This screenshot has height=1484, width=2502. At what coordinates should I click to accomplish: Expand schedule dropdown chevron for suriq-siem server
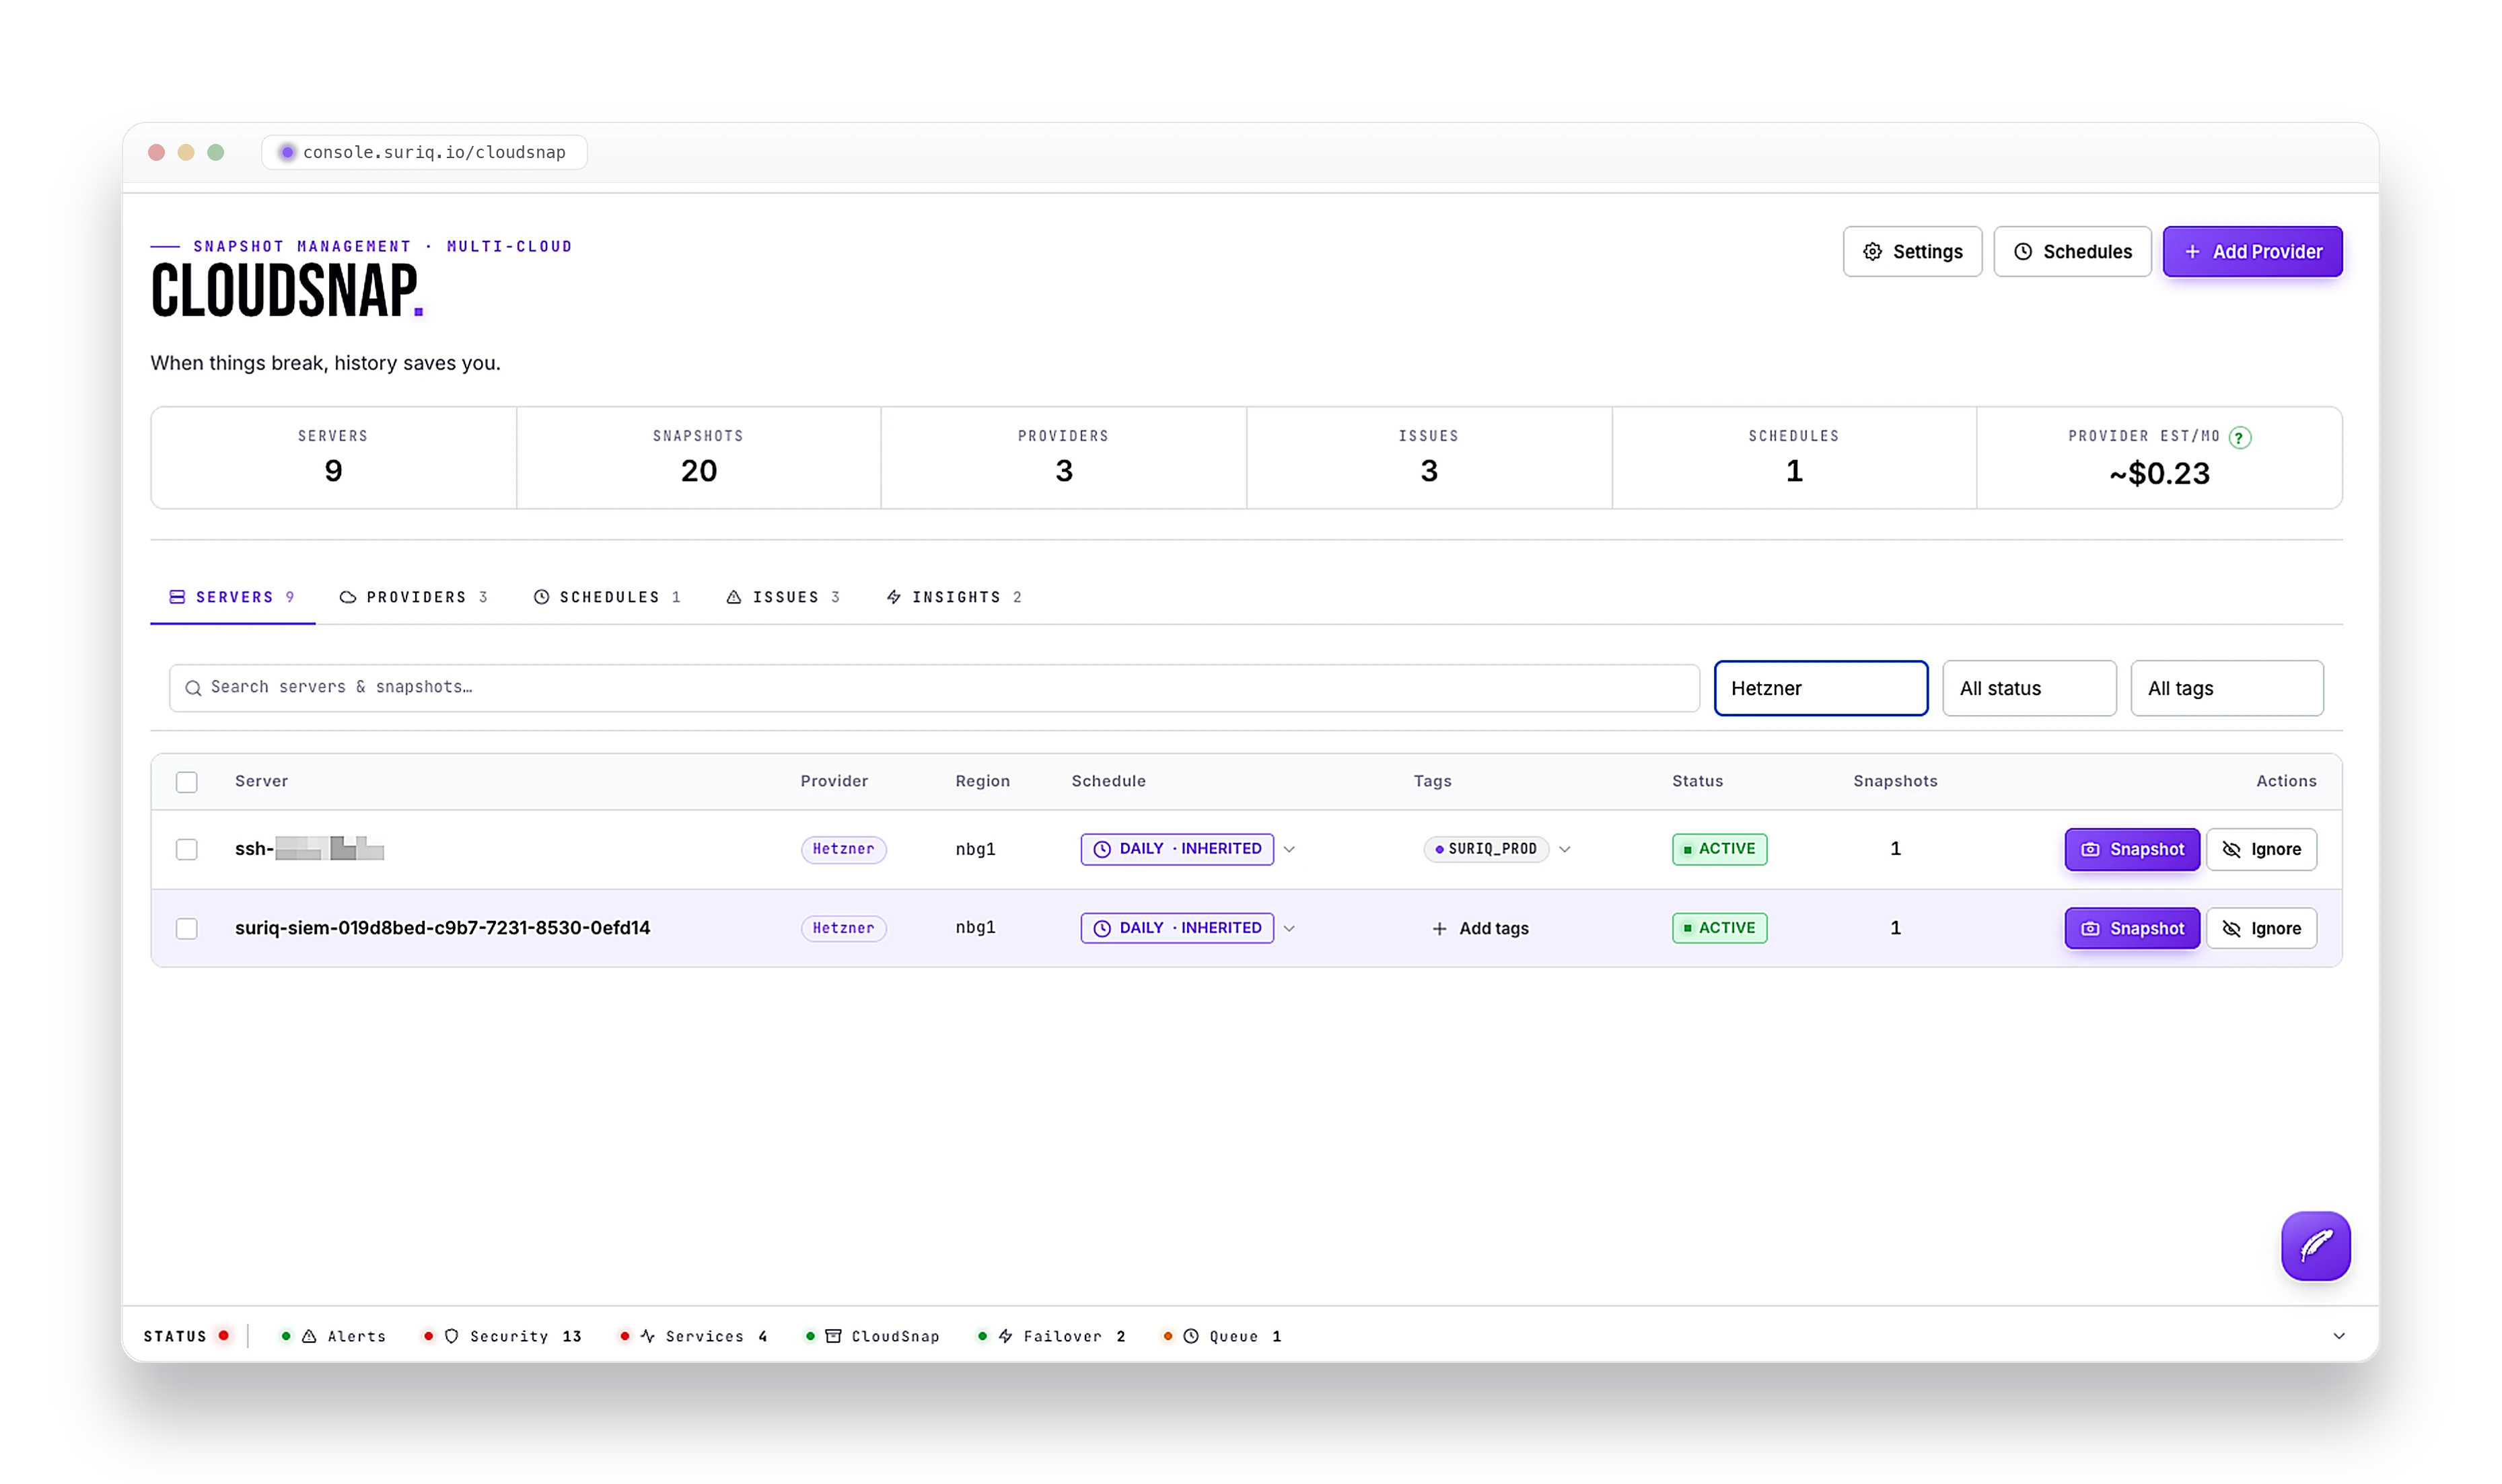(1289, 928)
